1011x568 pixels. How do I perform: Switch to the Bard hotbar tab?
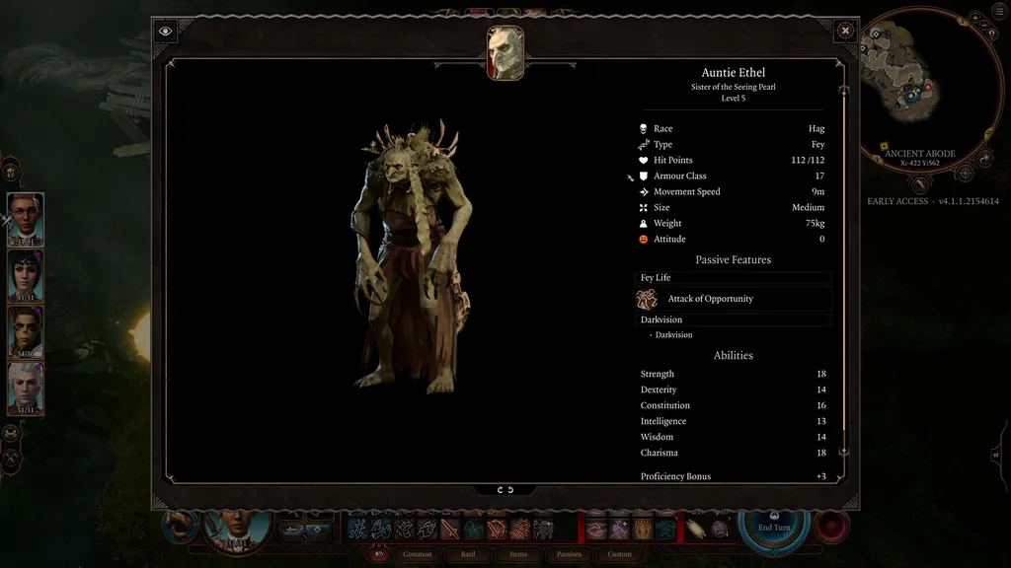pyautogui.click(x=467, y=554)
